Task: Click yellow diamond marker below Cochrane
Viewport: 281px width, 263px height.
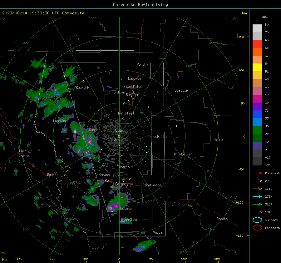Action: [107, 180]
